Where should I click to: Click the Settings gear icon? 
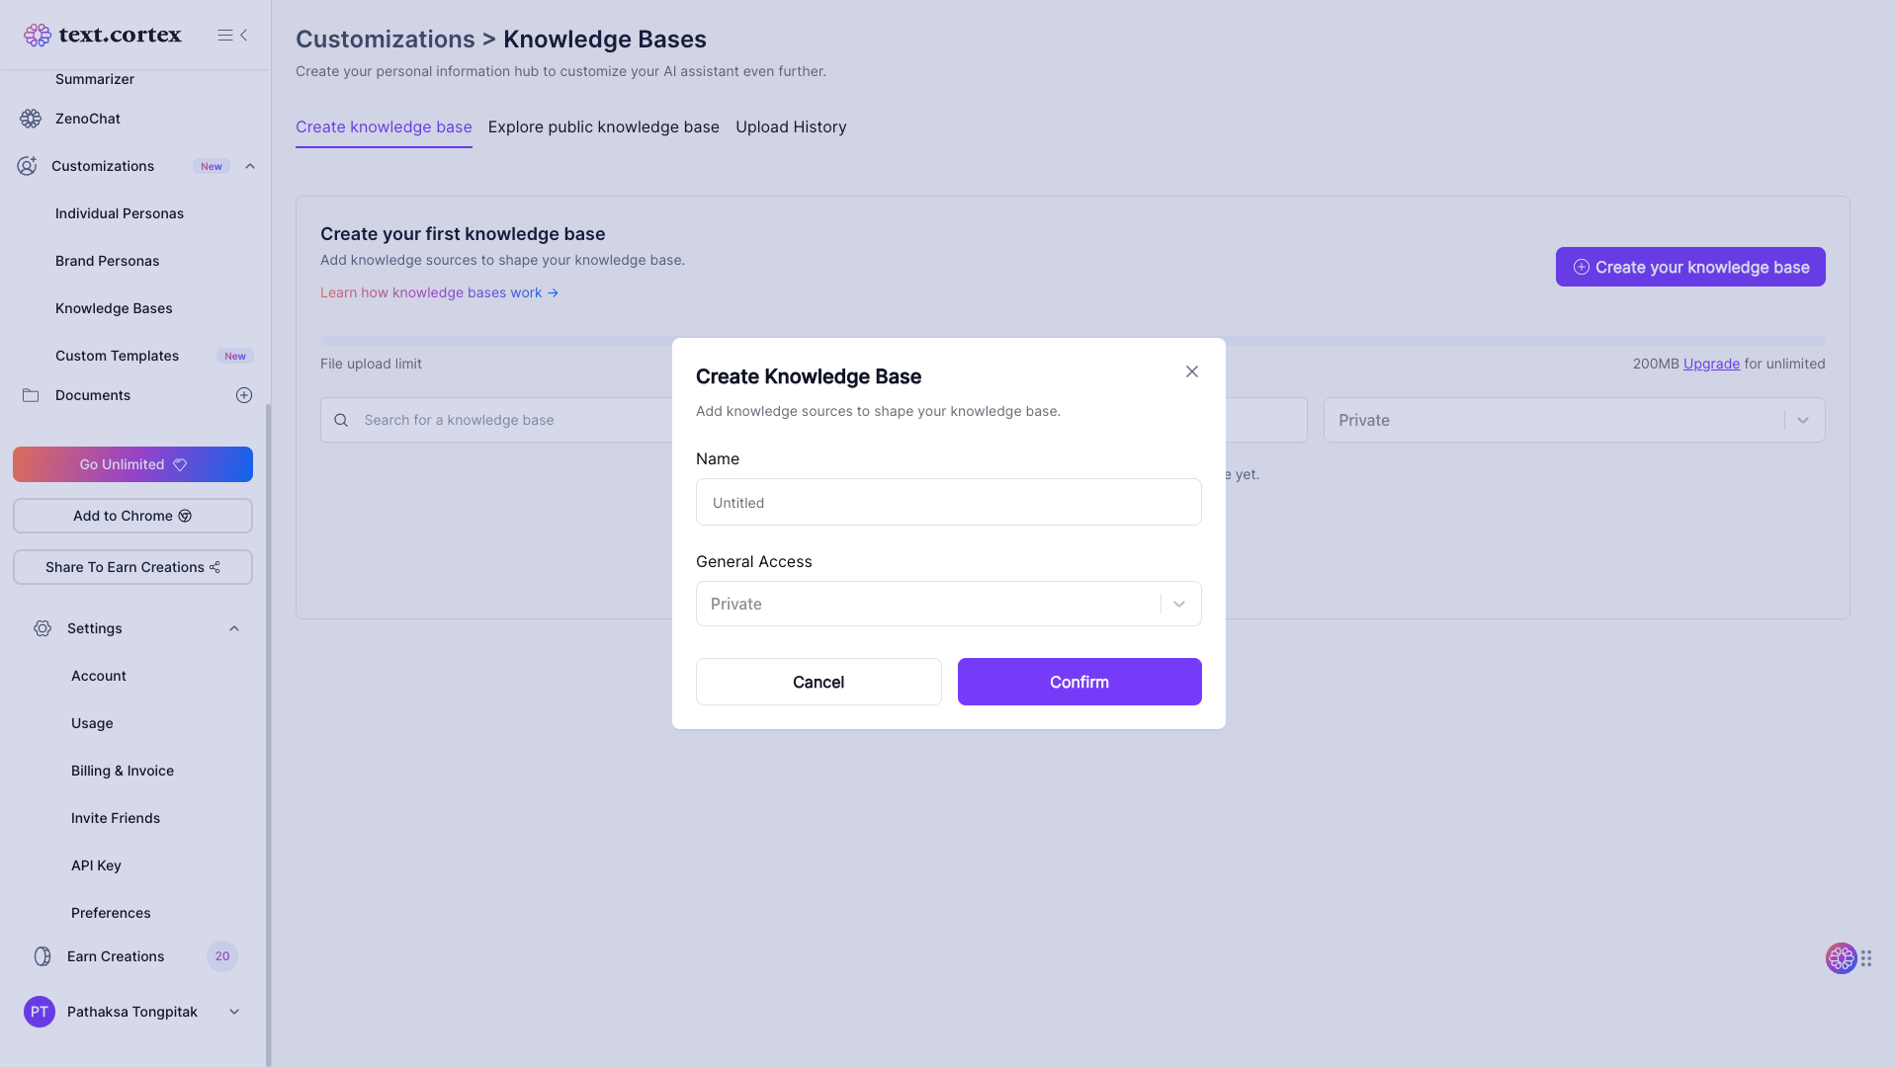(43, 628)
